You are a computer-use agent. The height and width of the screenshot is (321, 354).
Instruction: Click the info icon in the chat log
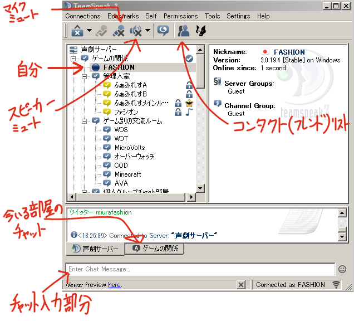[73, 235]
